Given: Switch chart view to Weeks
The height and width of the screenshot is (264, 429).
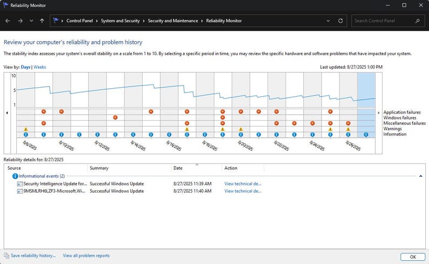Looking at the screenshot, I should [39, 67].
